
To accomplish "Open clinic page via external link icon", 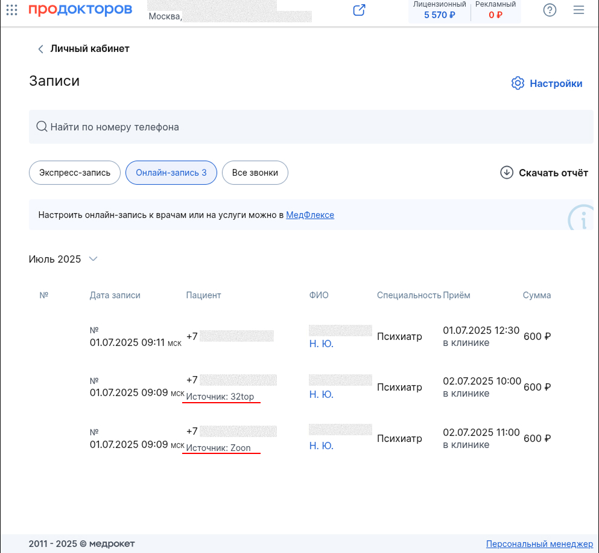I will pos(359,10).
